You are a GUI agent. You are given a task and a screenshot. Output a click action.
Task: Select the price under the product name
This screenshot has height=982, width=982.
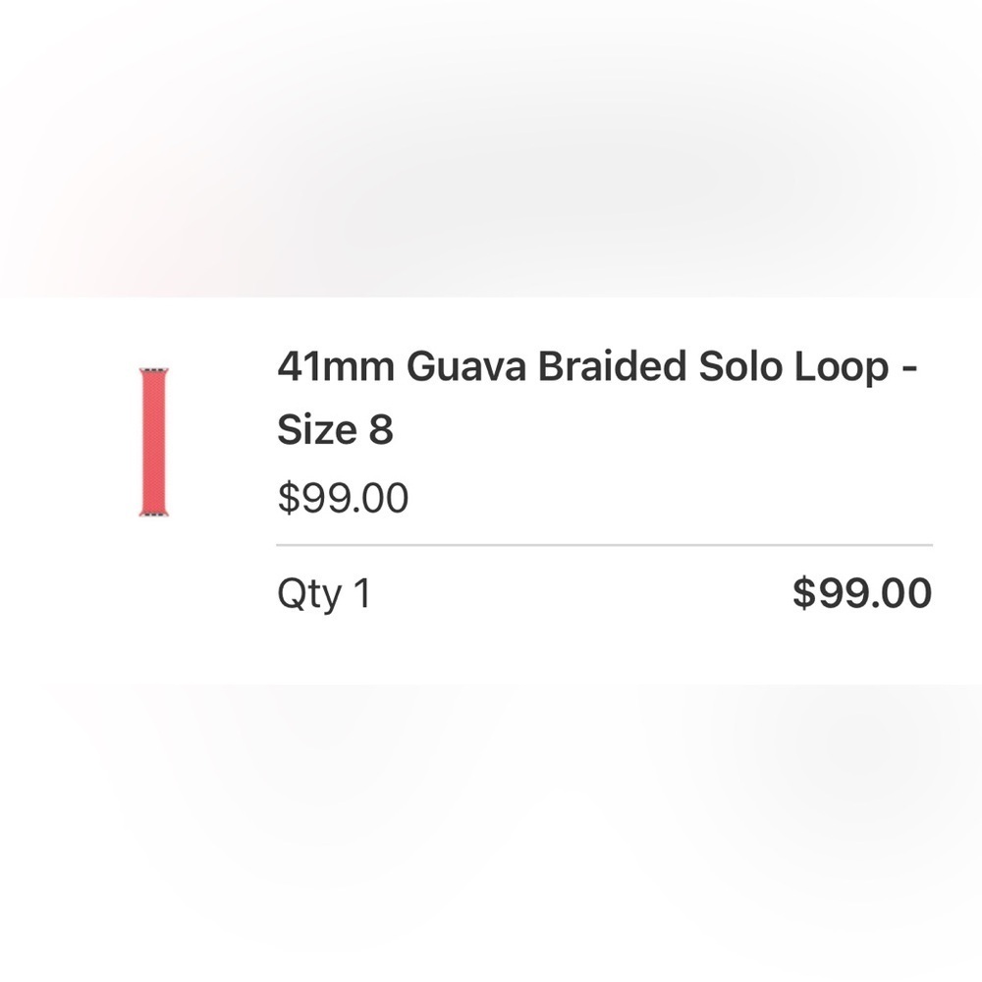tap(341, 498)
